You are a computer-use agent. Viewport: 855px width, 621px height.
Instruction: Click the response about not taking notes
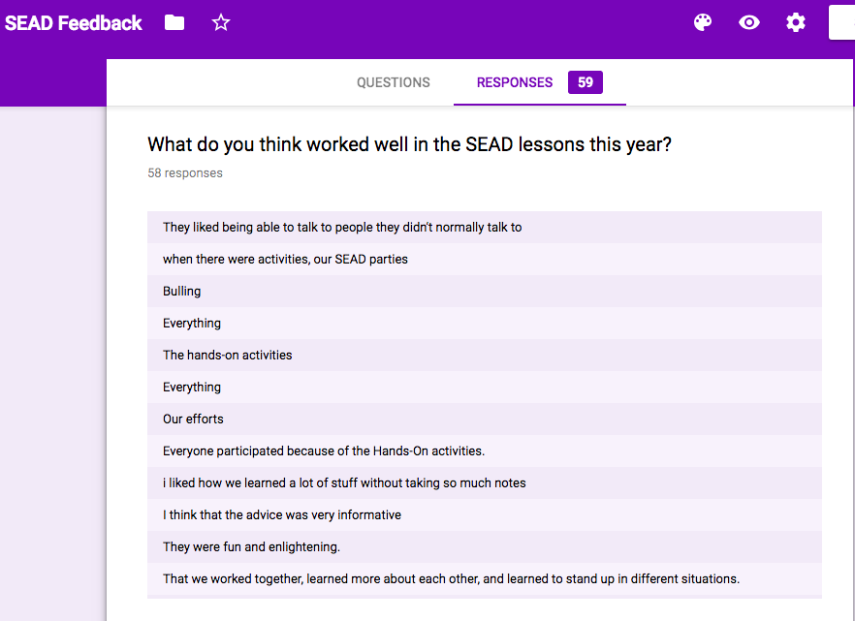click(344, 482)
